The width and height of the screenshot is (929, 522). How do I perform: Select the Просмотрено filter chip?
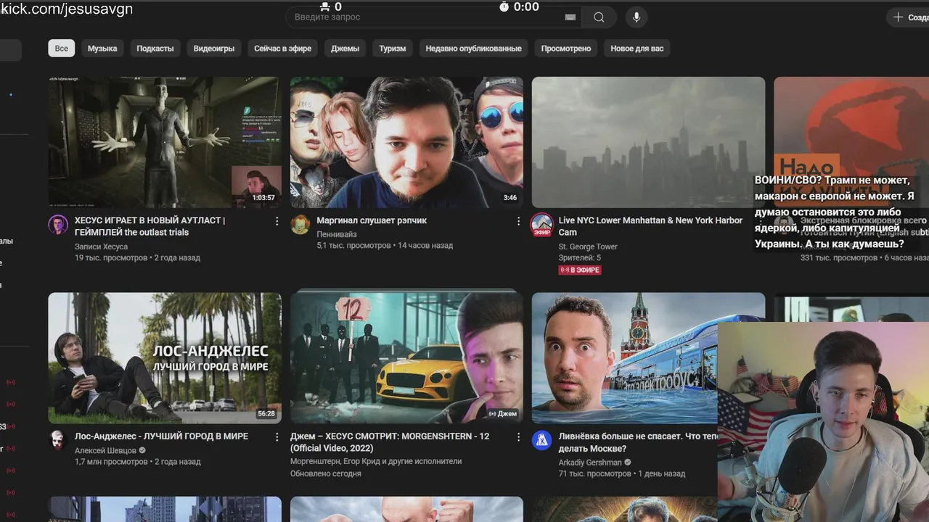566,49
